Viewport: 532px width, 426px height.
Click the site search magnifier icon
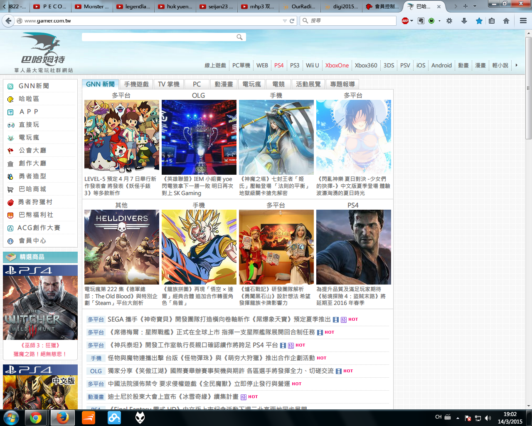point(239,37)
